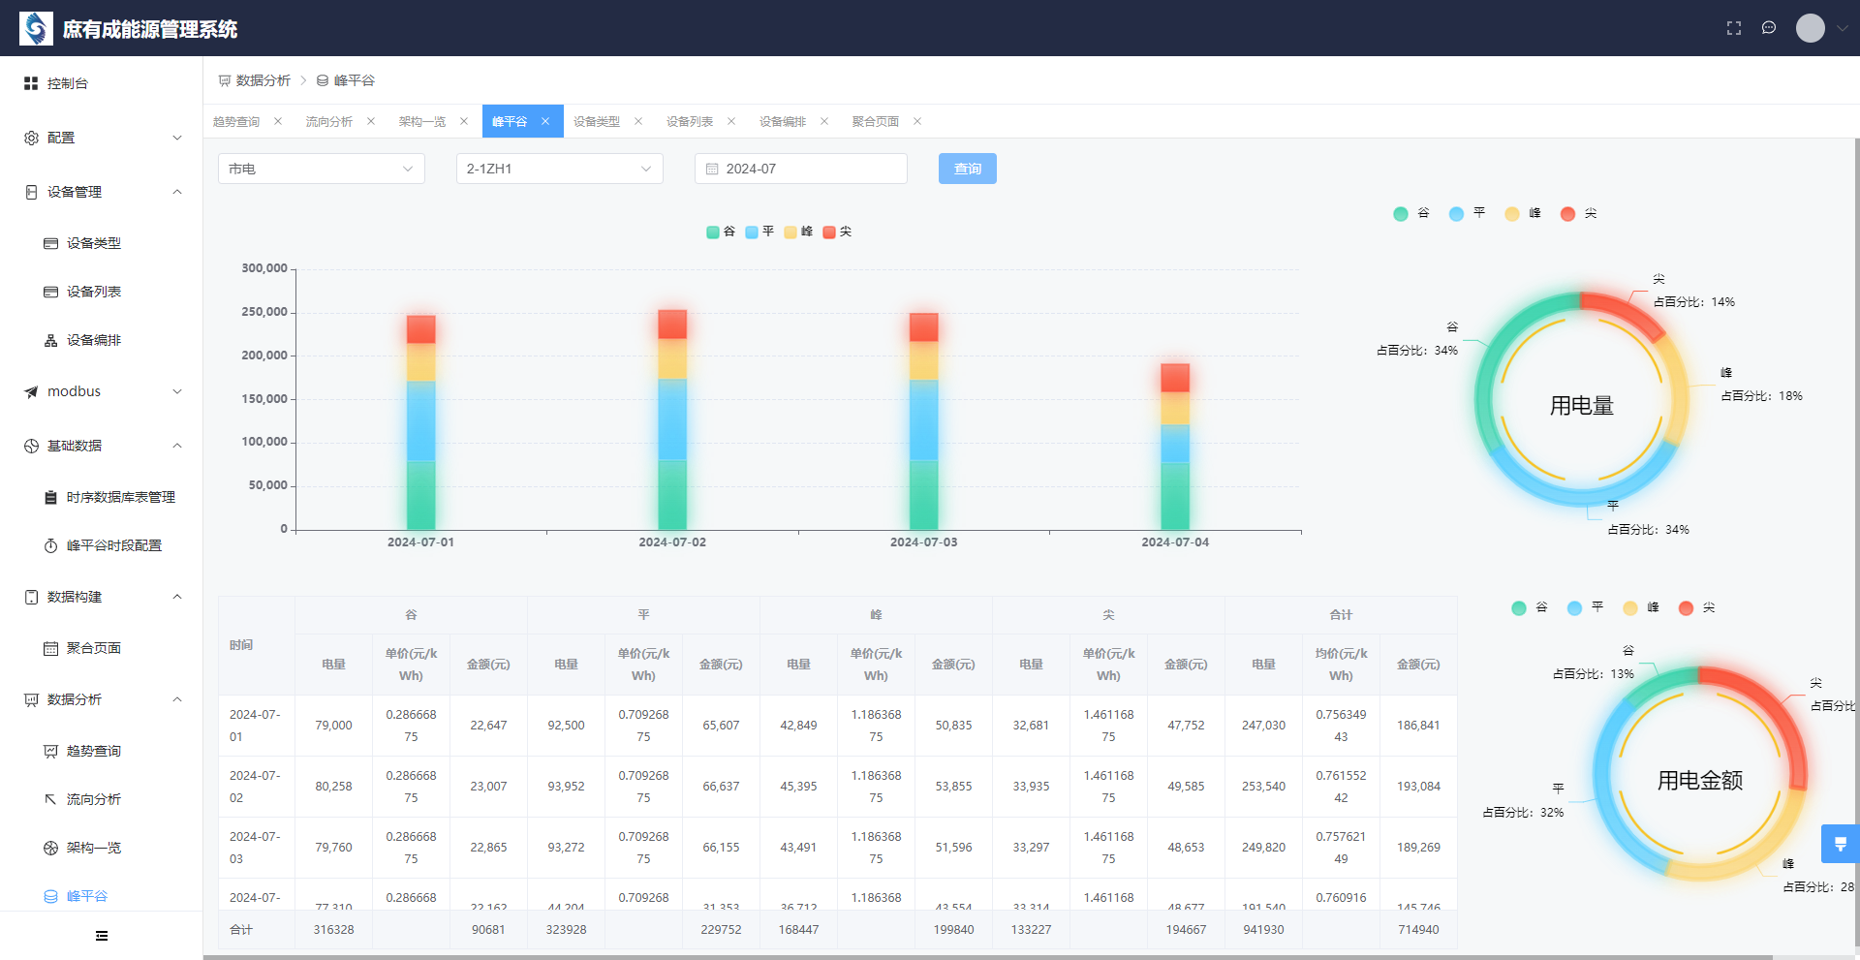Click the 趋势查询 chart icon in sidebar
This screenshot has height=960, width=1860.
click(50, 751)
